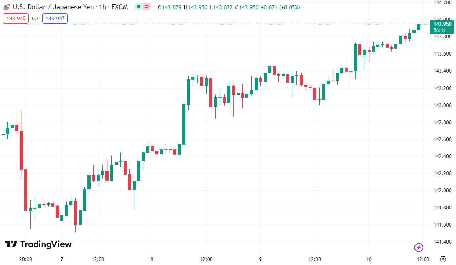Click date label 10 on time axis
The image size is (456, 265).
(x=369, y=259)
